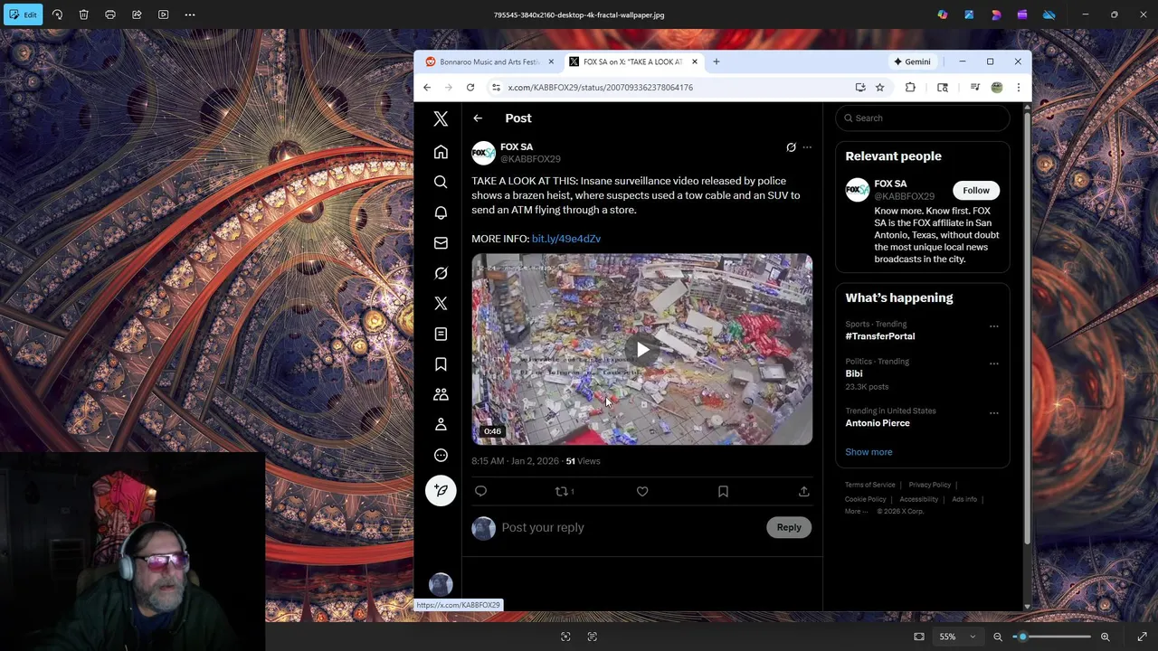The image size is (1158, 651).
Task: Open the Chrome extensions menu
Action: pos(910,88)
